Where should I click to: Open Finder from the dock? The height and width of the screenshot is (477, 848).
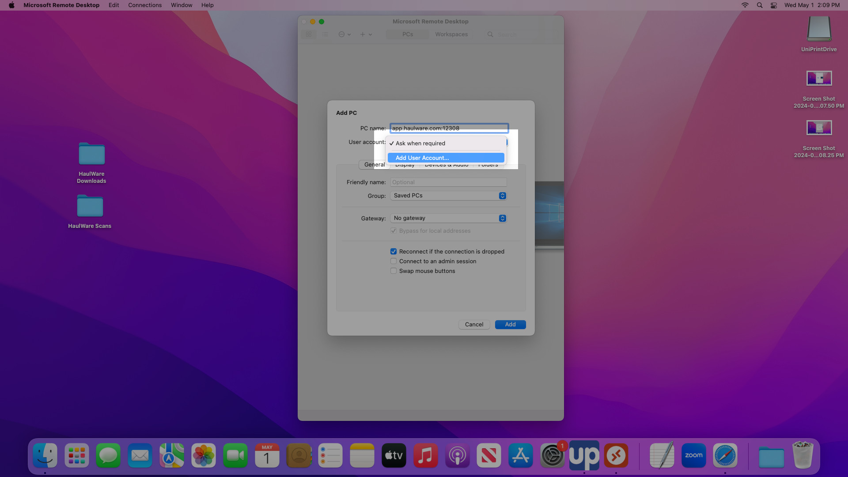[45, 455]
